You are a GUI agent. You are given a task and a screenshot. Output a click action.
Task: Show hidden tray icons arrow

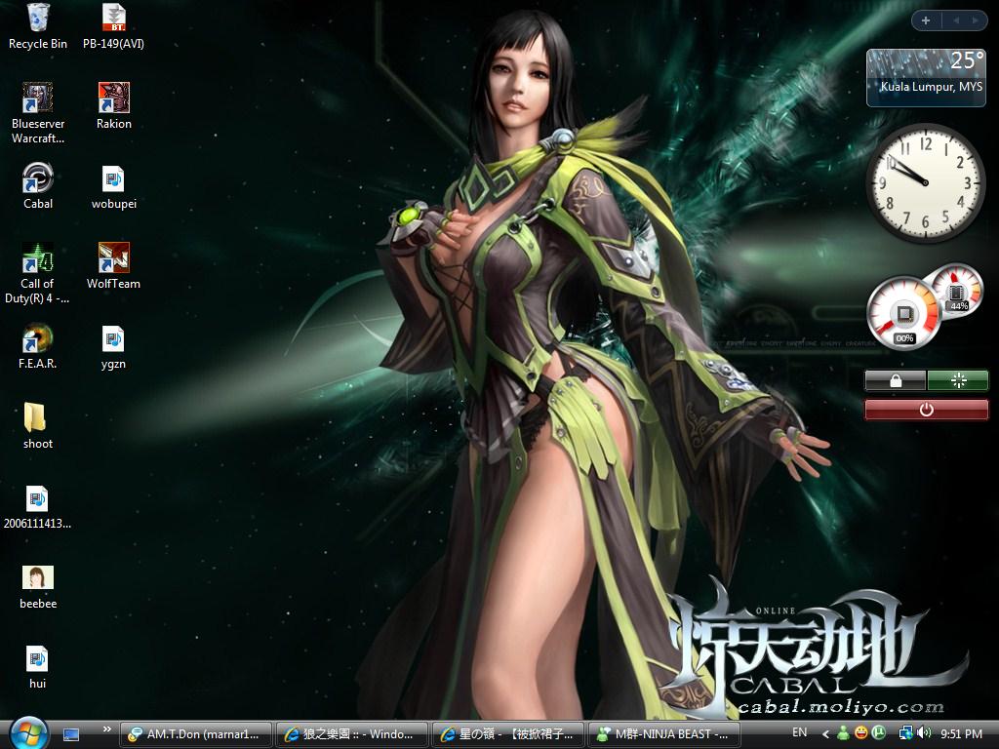click(x=826, y=734)
